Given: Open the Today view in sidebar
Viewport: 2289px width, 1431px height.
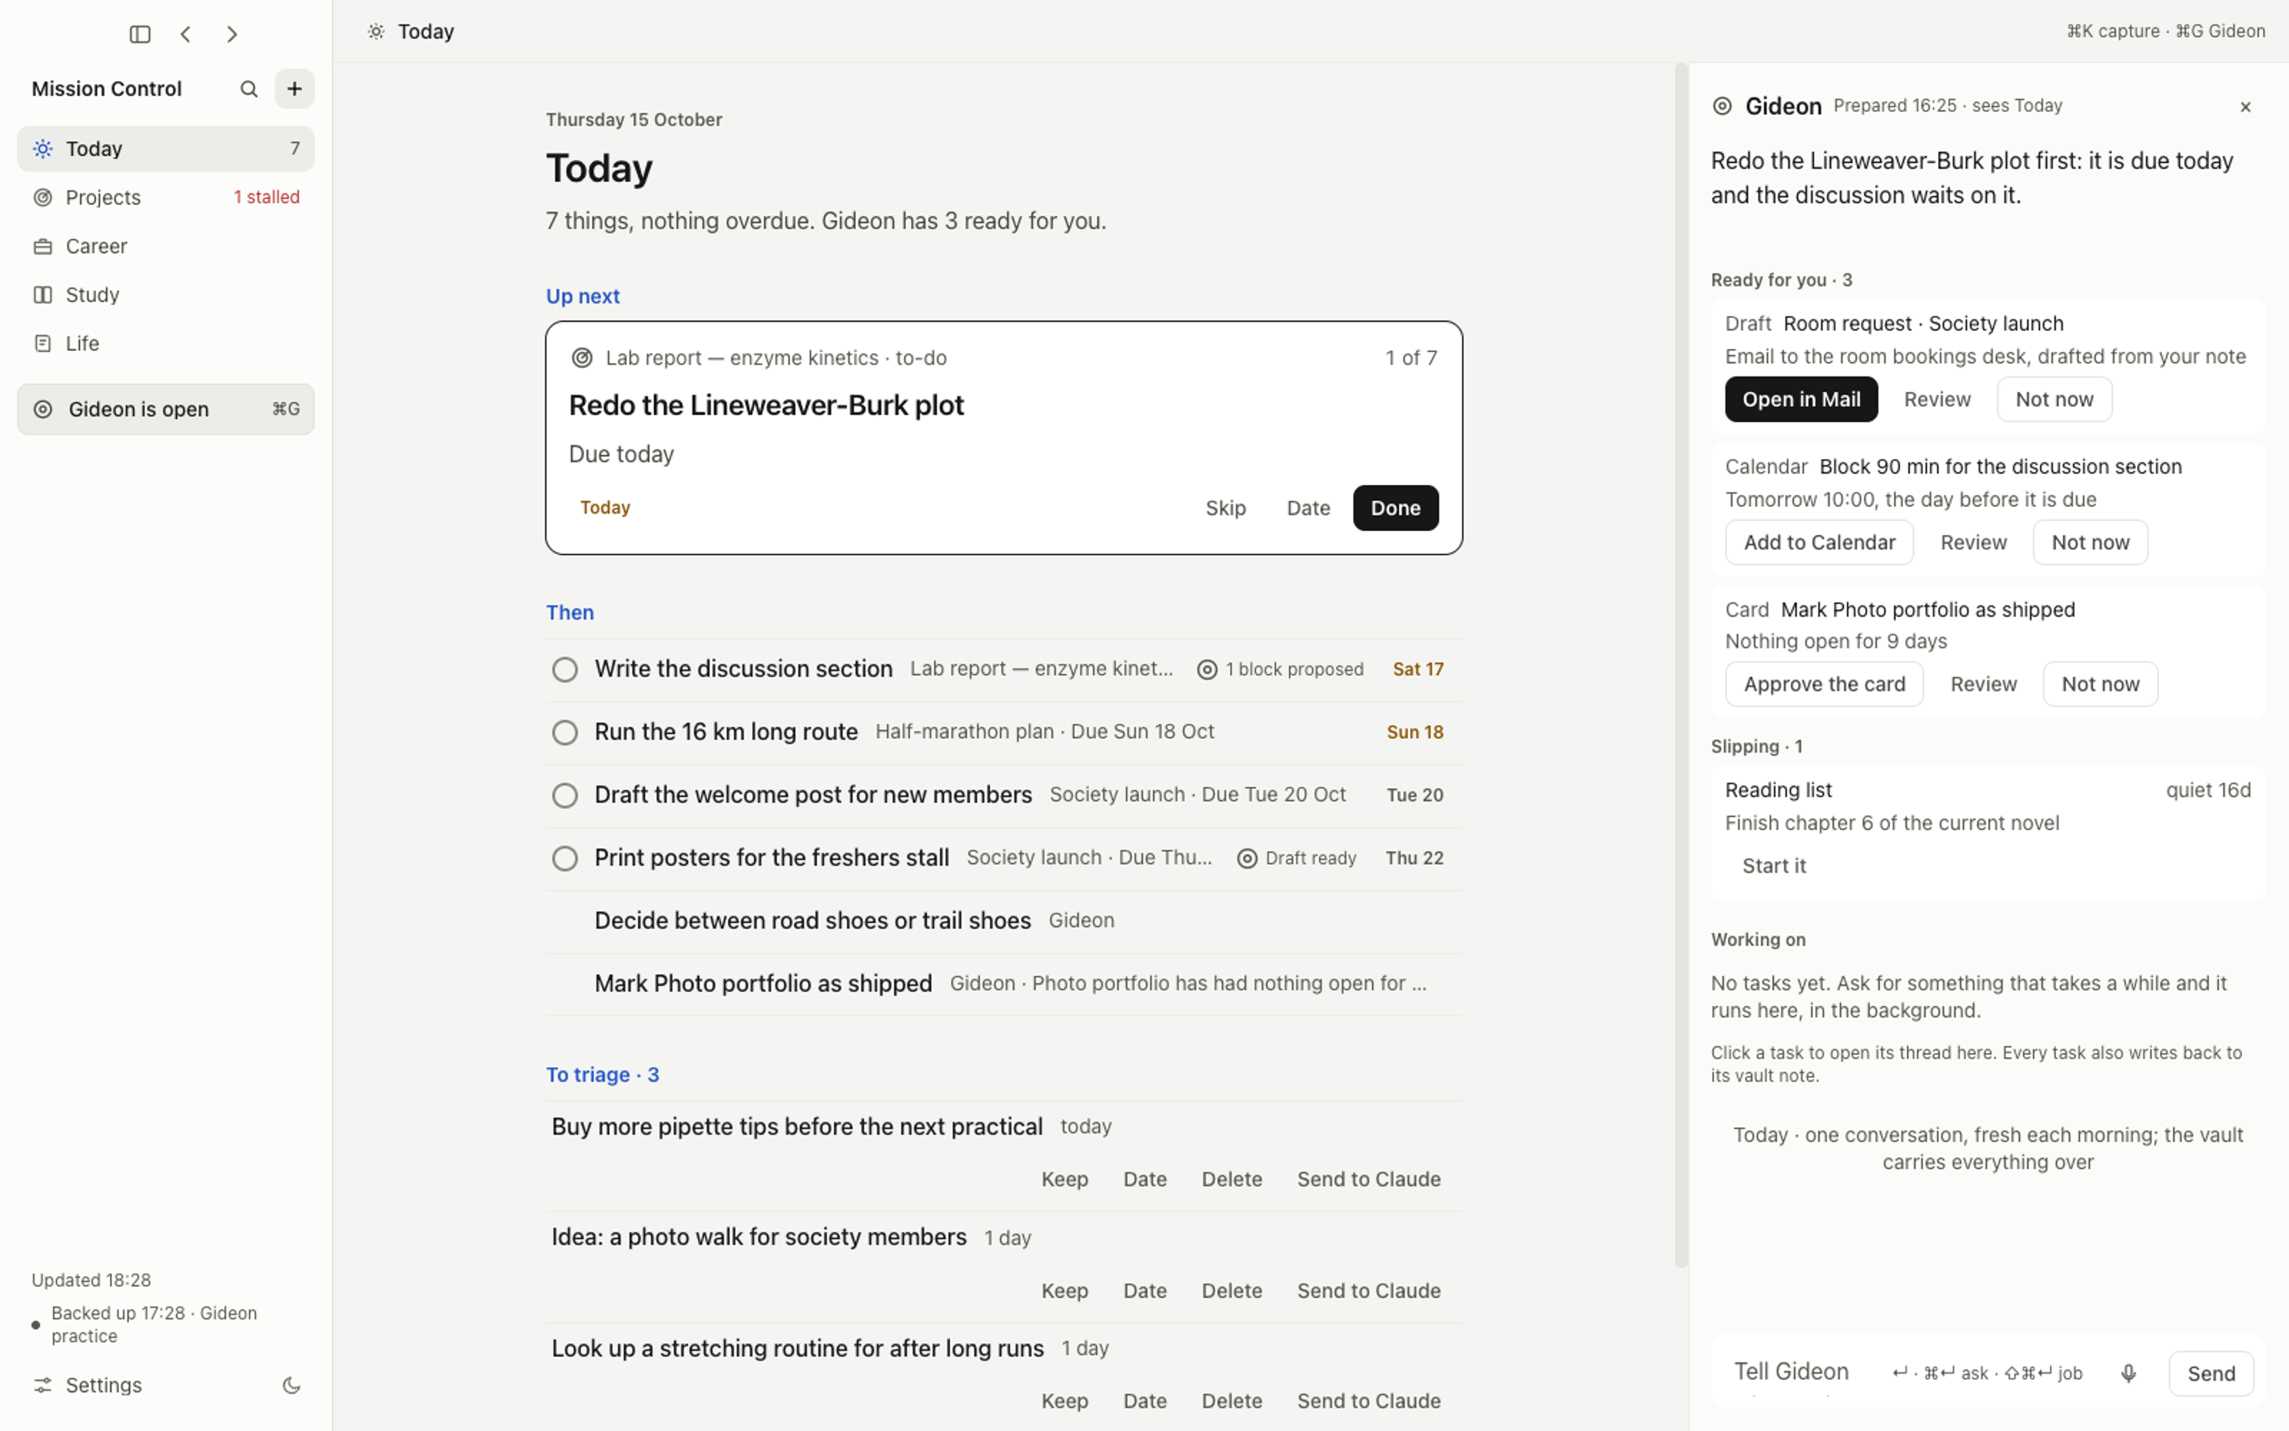Looking at the screenshot, I should click(x=165, y=149).
